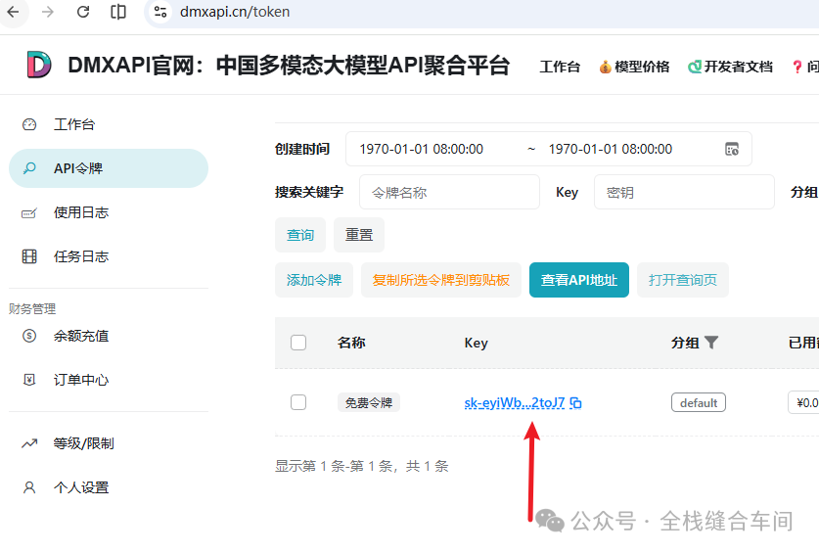Click the 重置 button
819x553 pixels.
tap(359, 235)
